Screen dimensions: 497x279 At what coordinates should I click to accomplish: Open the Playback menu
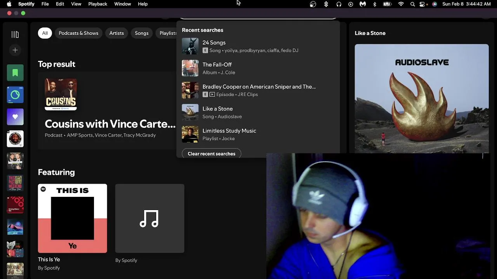(97, 4)
